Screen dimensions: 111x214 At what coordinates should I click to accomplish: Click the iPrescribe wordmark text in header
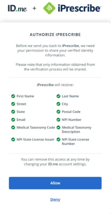click(x=79, y=8)
